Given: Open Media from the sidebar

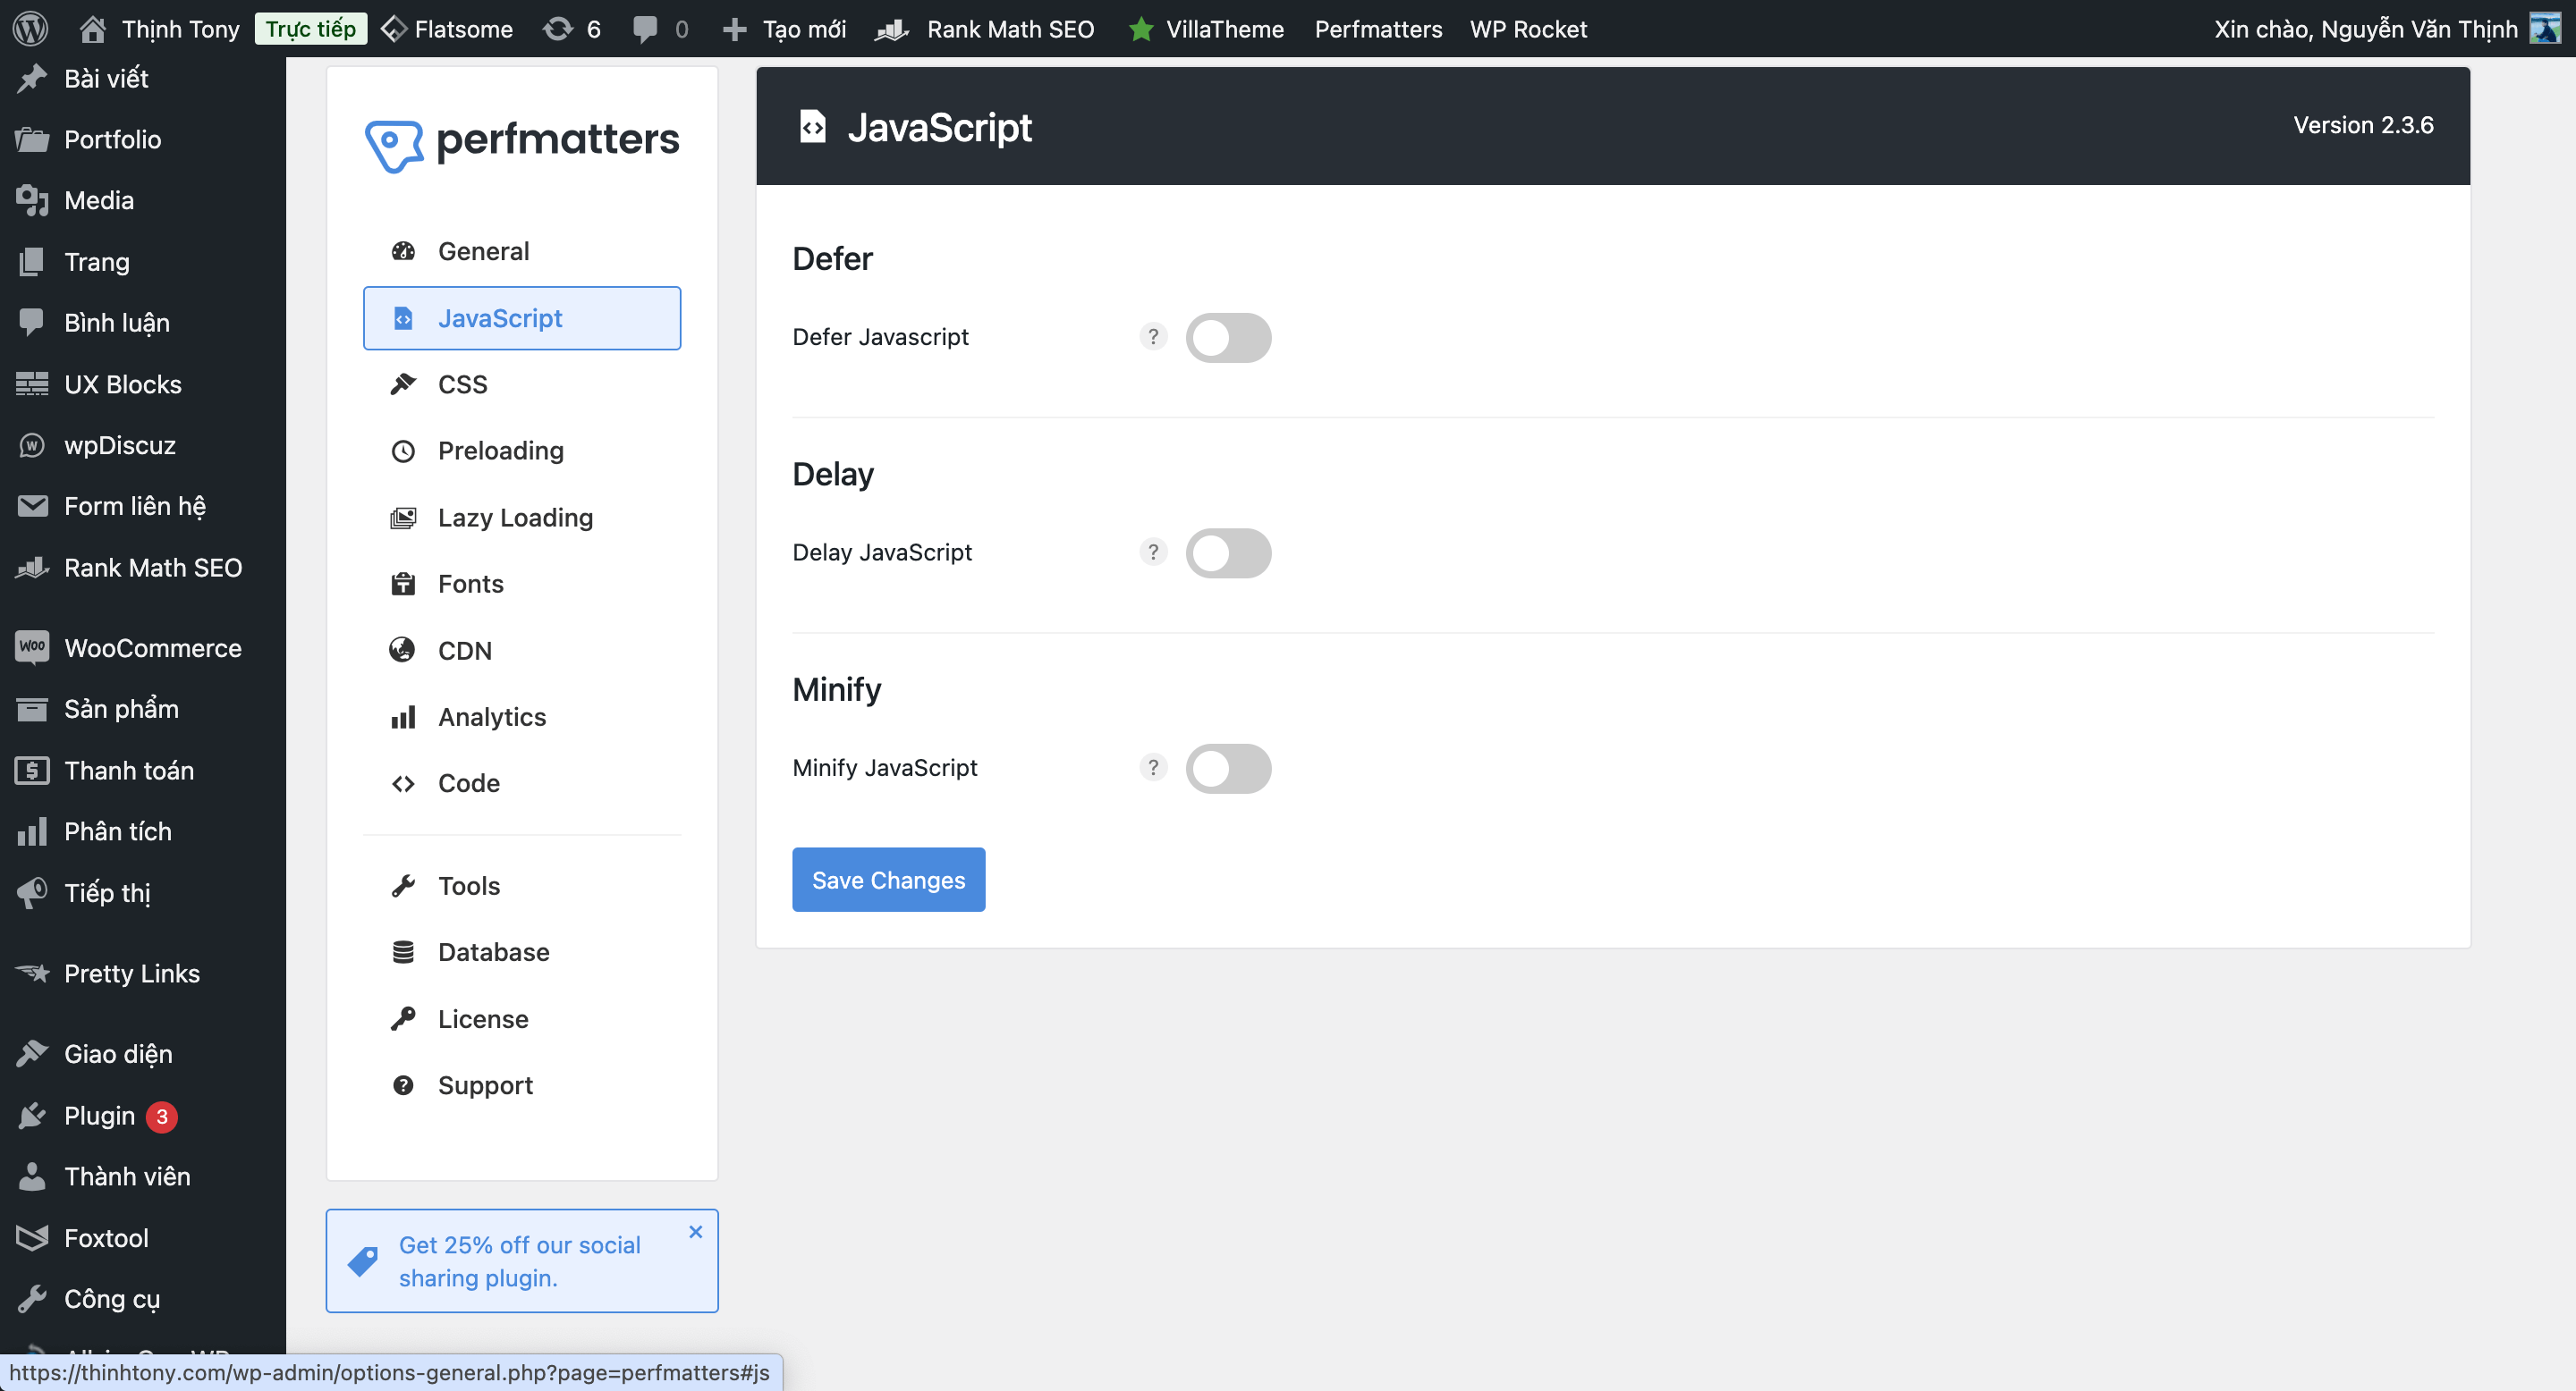Looking at the screenshot, I should point(100,200).
